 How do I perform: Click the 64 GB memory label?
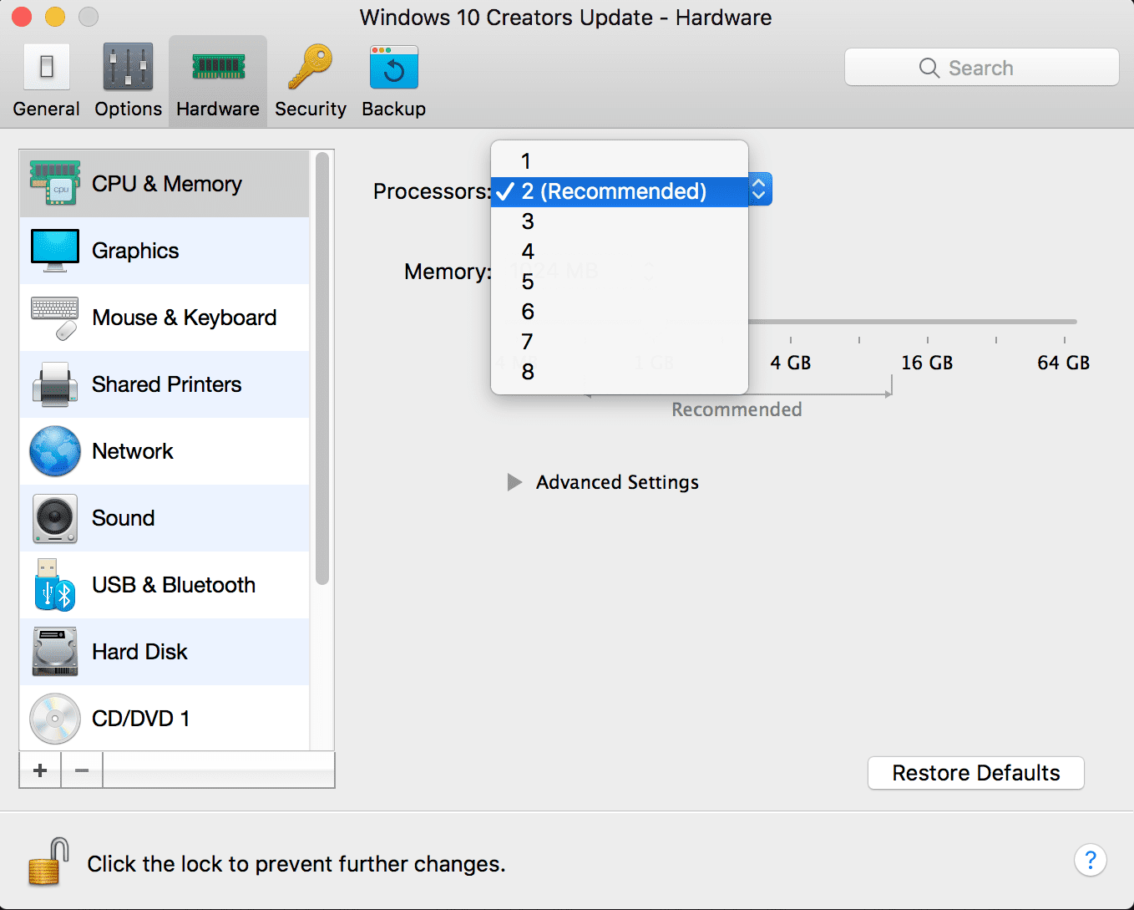coord(1063,363)
